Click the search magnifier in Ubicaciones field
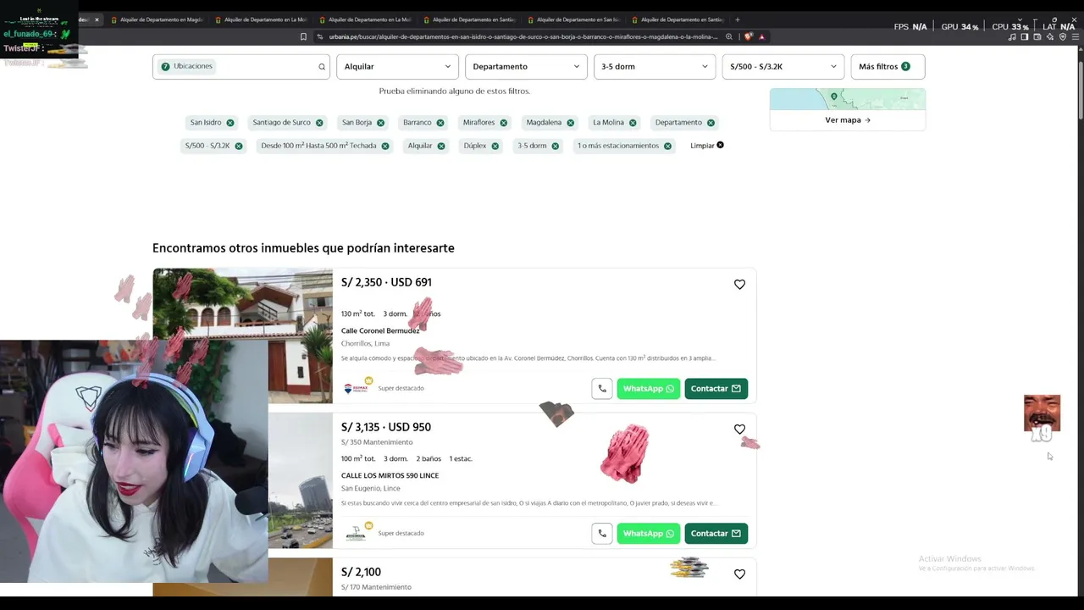1084x610 pixels. pyautogui.click(x=322, y=67)
